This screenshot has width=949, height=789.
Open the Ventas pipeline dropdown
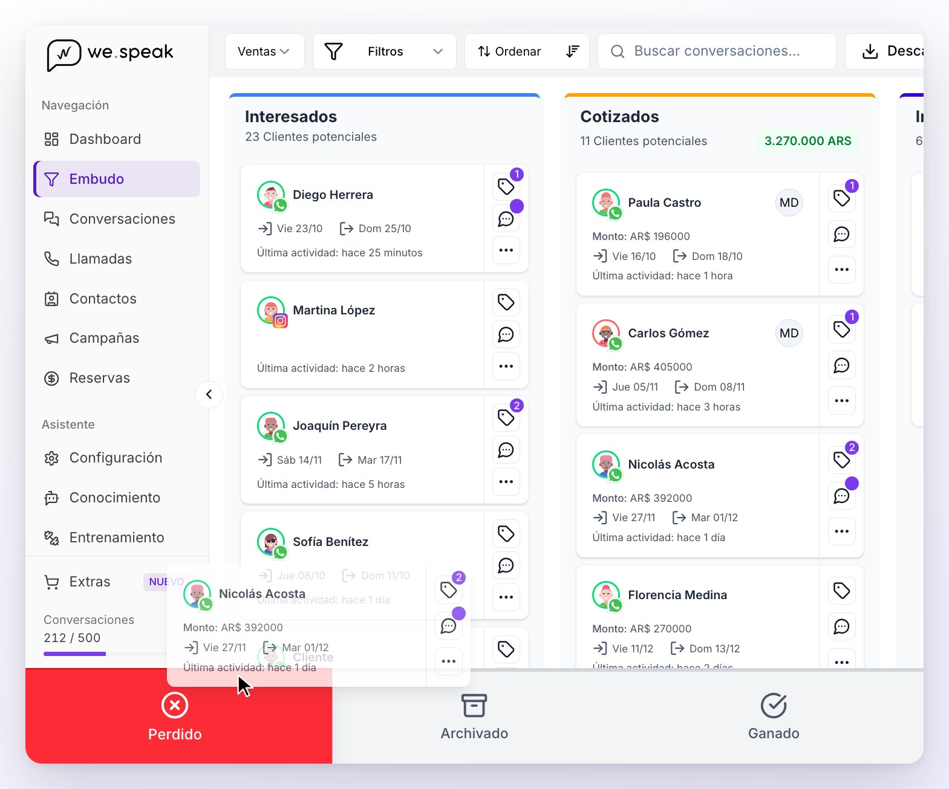coord(264,51)
